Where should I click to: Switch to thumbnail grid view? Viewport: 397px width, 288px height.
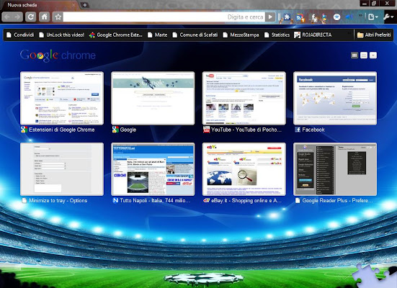coord(354,55)
